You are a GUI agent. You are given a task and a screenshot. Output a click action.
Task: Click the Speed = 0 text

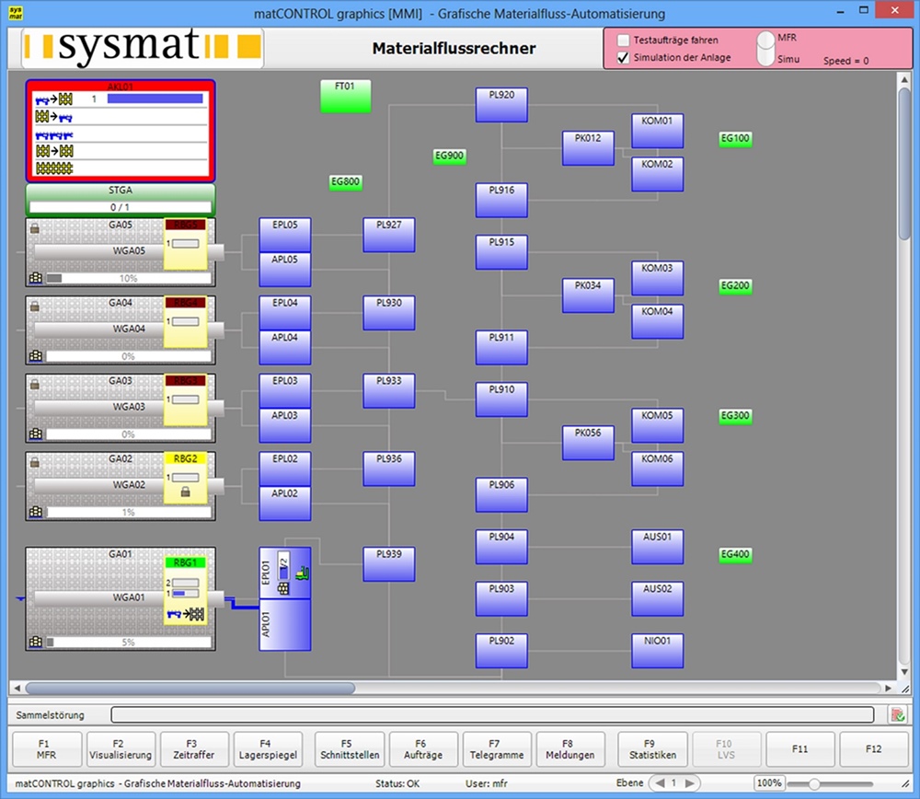click(846, 61)
